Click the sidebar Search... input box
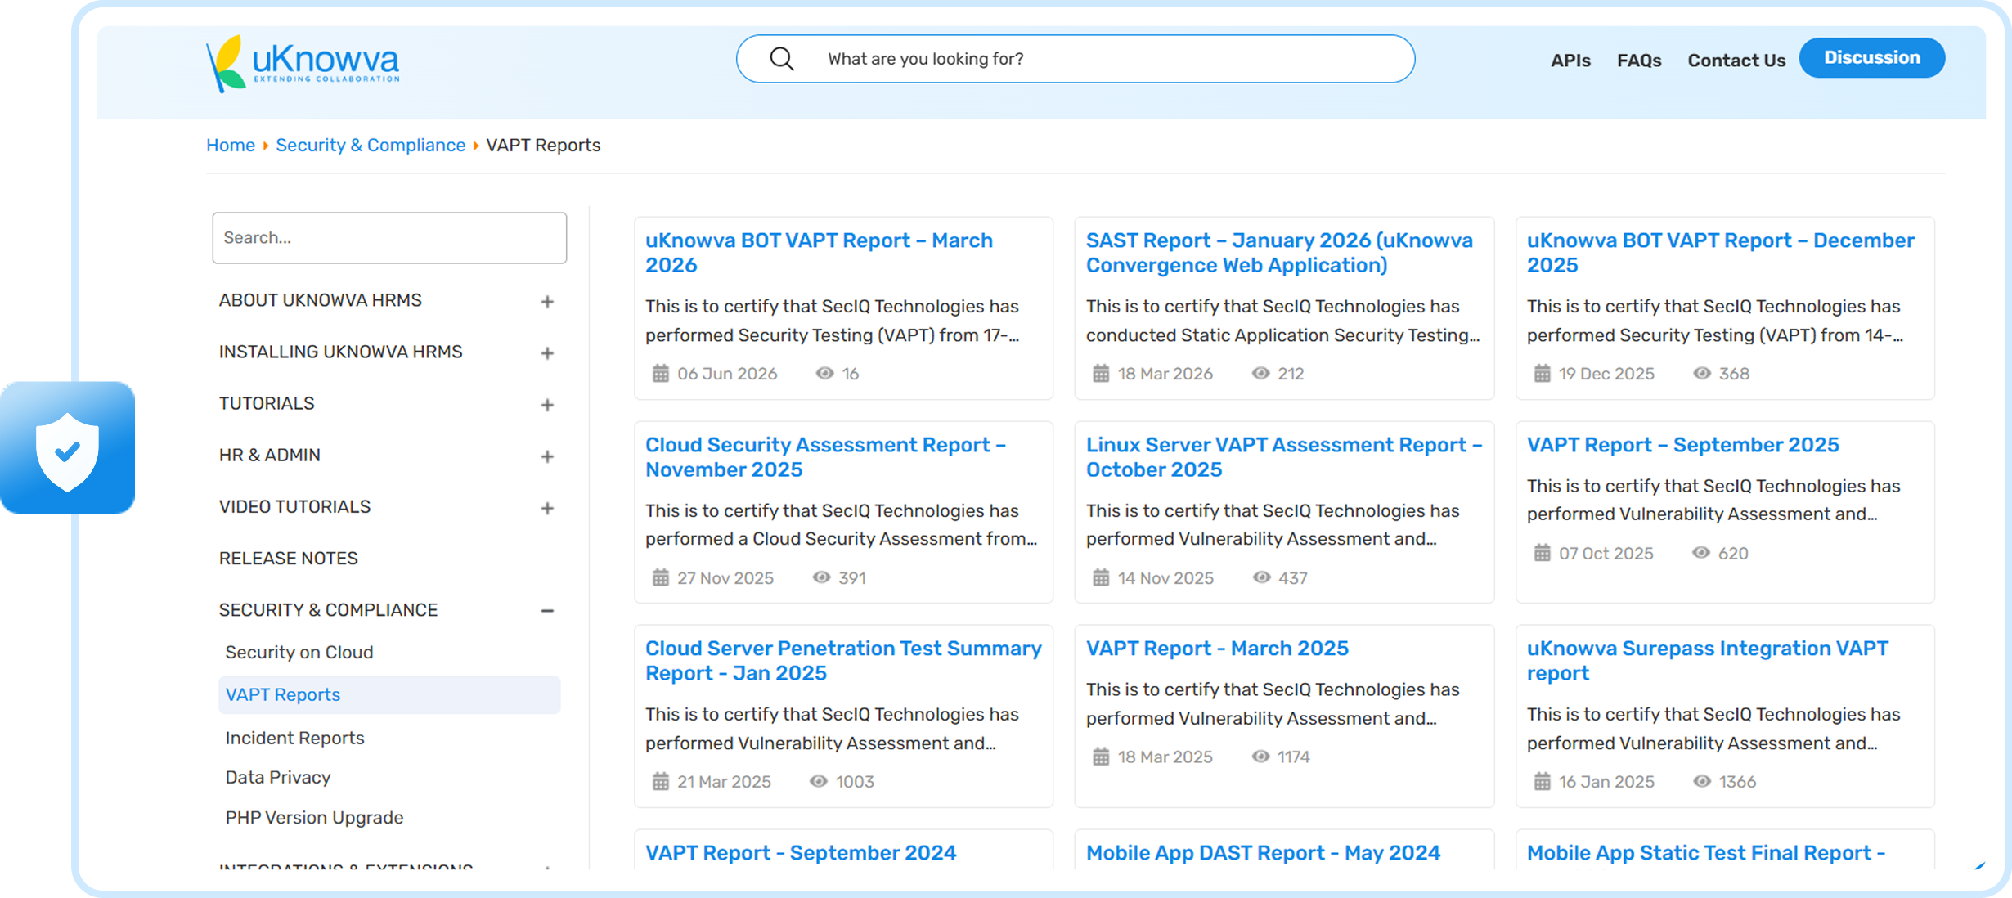 389,238
